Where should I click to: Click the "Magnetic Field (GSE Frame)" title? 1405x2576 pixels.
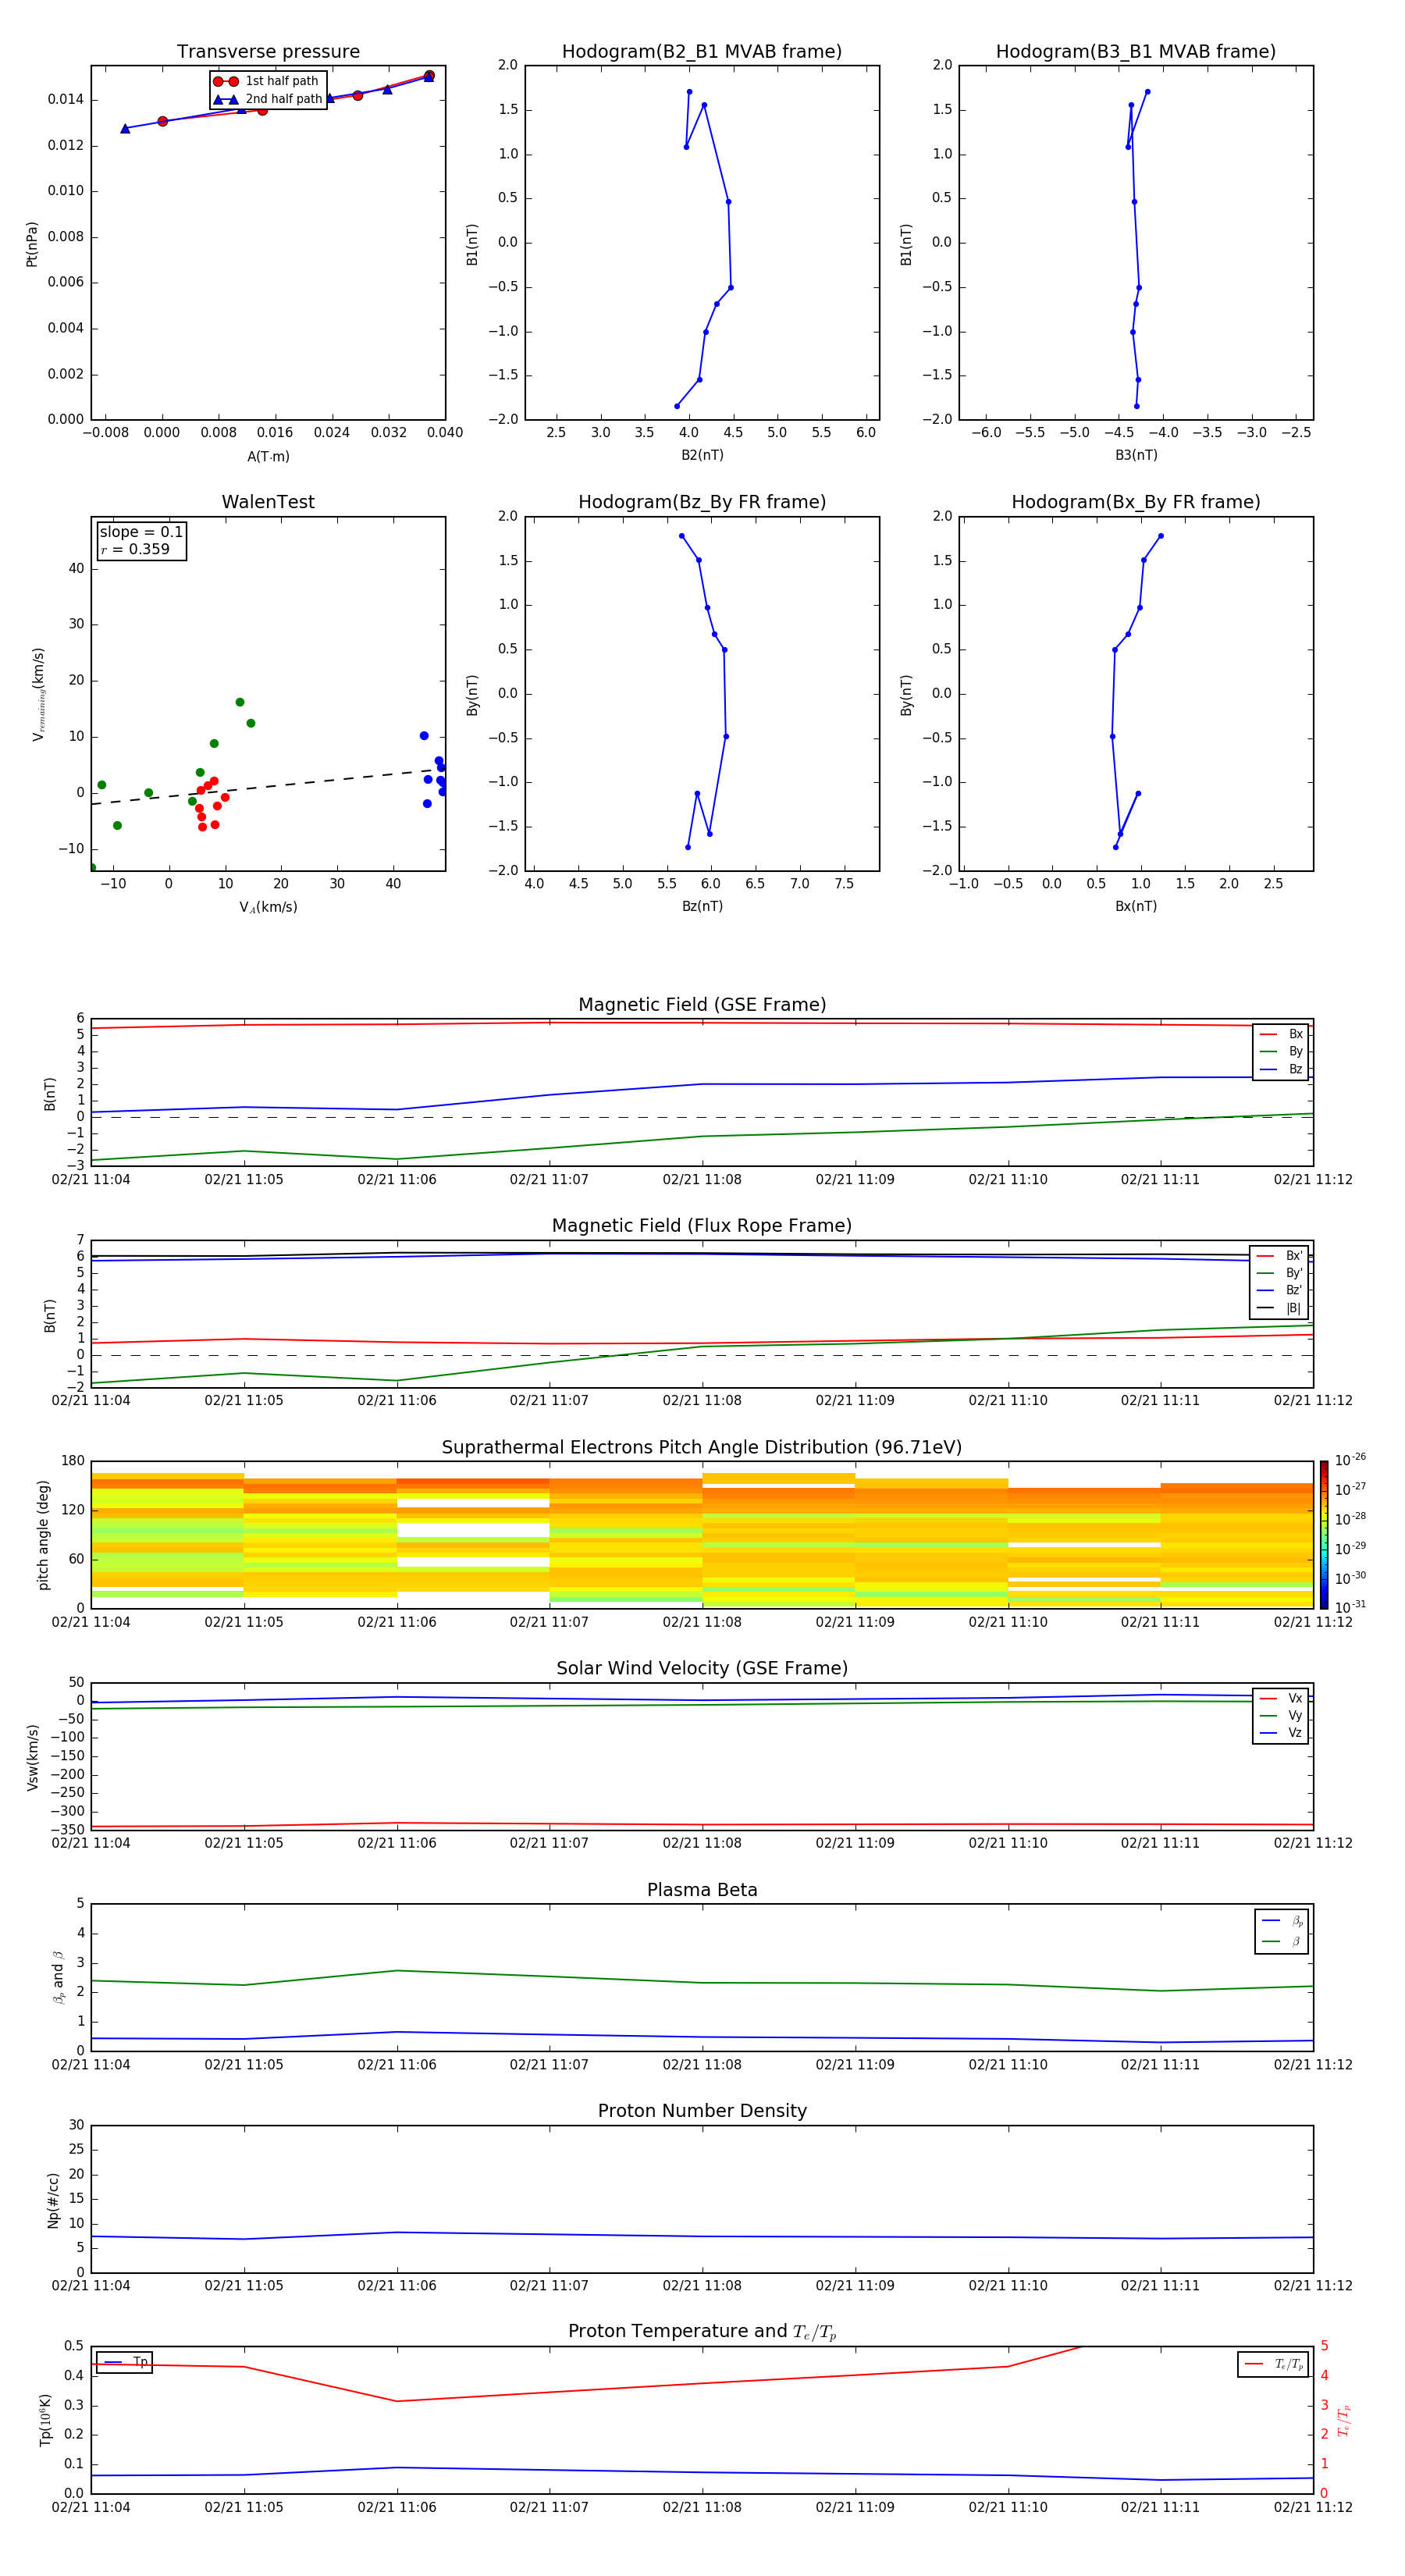tap(702, 1005)
